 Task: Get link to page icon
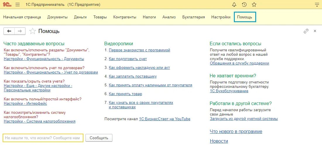306,31
